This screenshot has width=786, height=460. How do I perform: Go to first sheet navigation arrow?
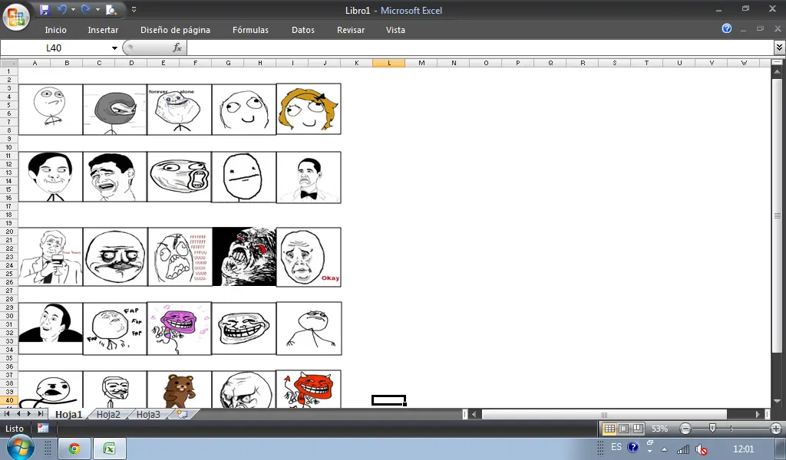coord(7,414)
